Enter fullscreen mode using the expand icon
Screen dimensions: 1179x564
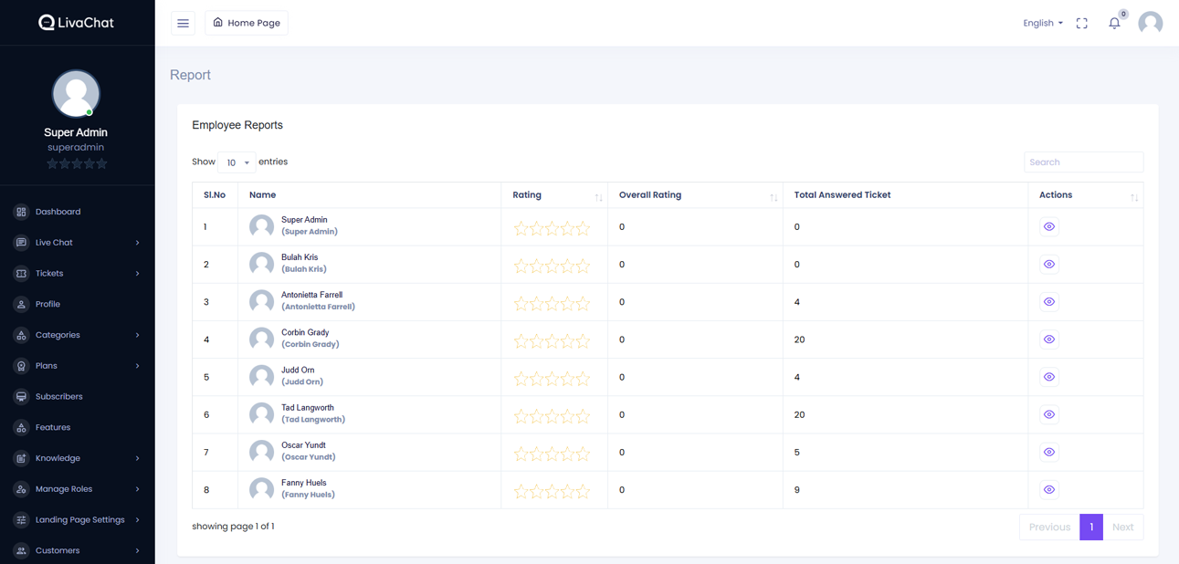pyautogui.click(x=1081, y=24)
